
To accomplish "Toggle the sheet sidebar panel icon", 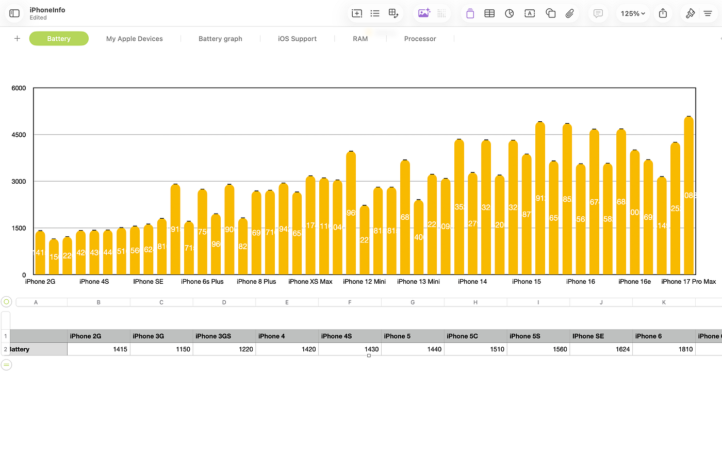I will (x=14, y=13).
